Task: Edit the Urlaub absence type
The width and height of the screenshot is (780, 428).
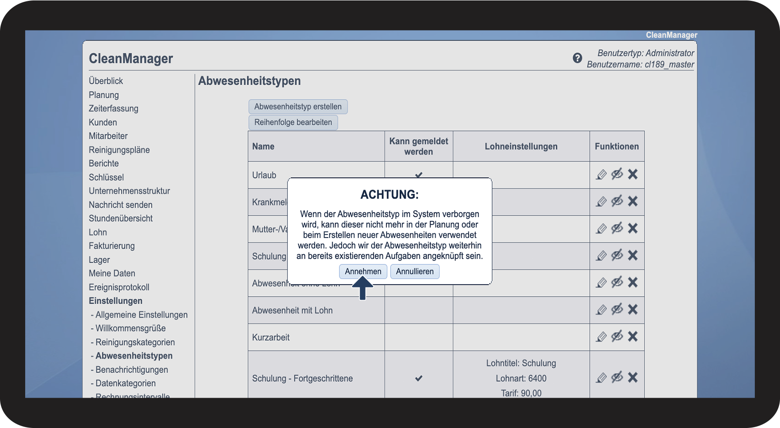Action: (601, 175)
